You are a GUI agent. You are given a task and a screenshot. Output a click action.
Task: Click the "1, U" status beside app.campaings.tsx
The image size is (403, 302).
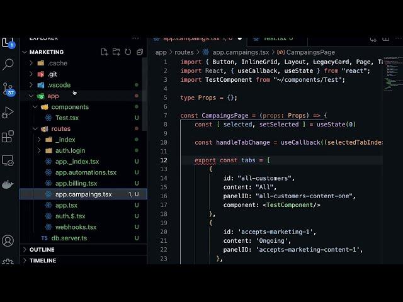(133, 194)
